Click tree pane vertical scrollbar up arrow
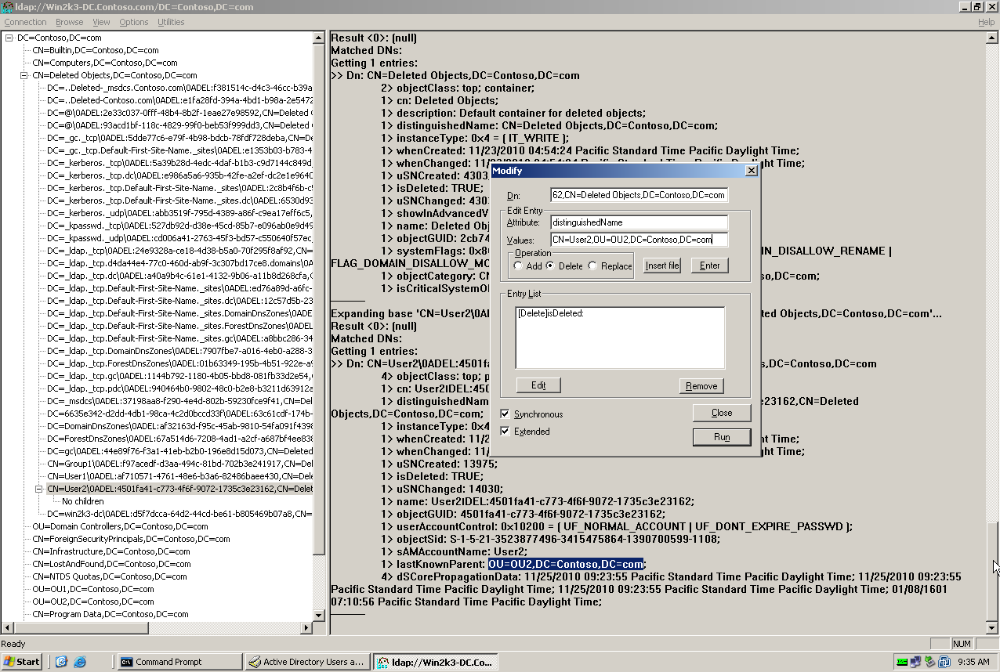Screen dimensions: 1000x672 point(319,38)
